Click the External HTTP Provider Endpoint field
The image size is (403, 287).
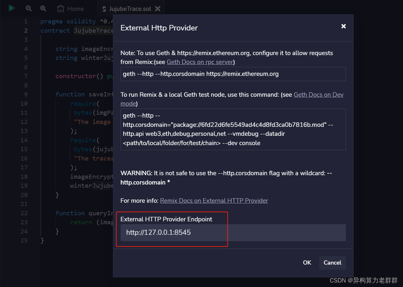(233, 233)
